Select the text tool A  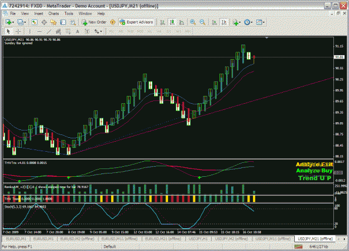point(78,31)
